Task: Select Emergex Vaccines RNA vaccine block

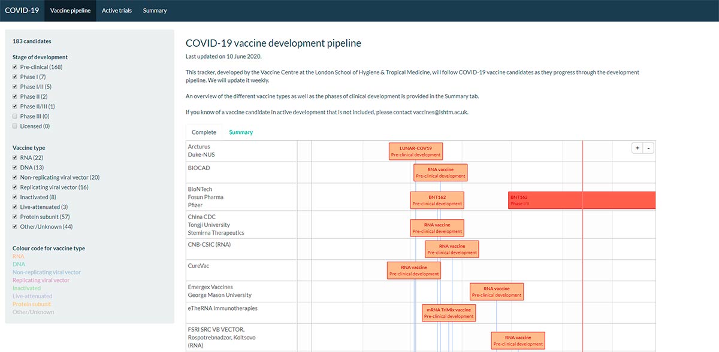Action: click(497, 292)
